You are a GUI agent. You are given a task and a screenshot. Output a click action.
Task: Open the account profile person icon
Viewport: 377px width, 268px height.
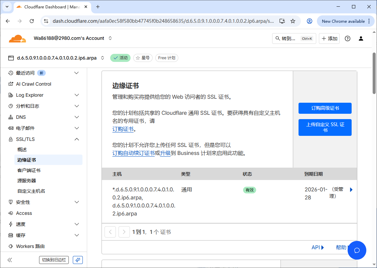(361, 38)
